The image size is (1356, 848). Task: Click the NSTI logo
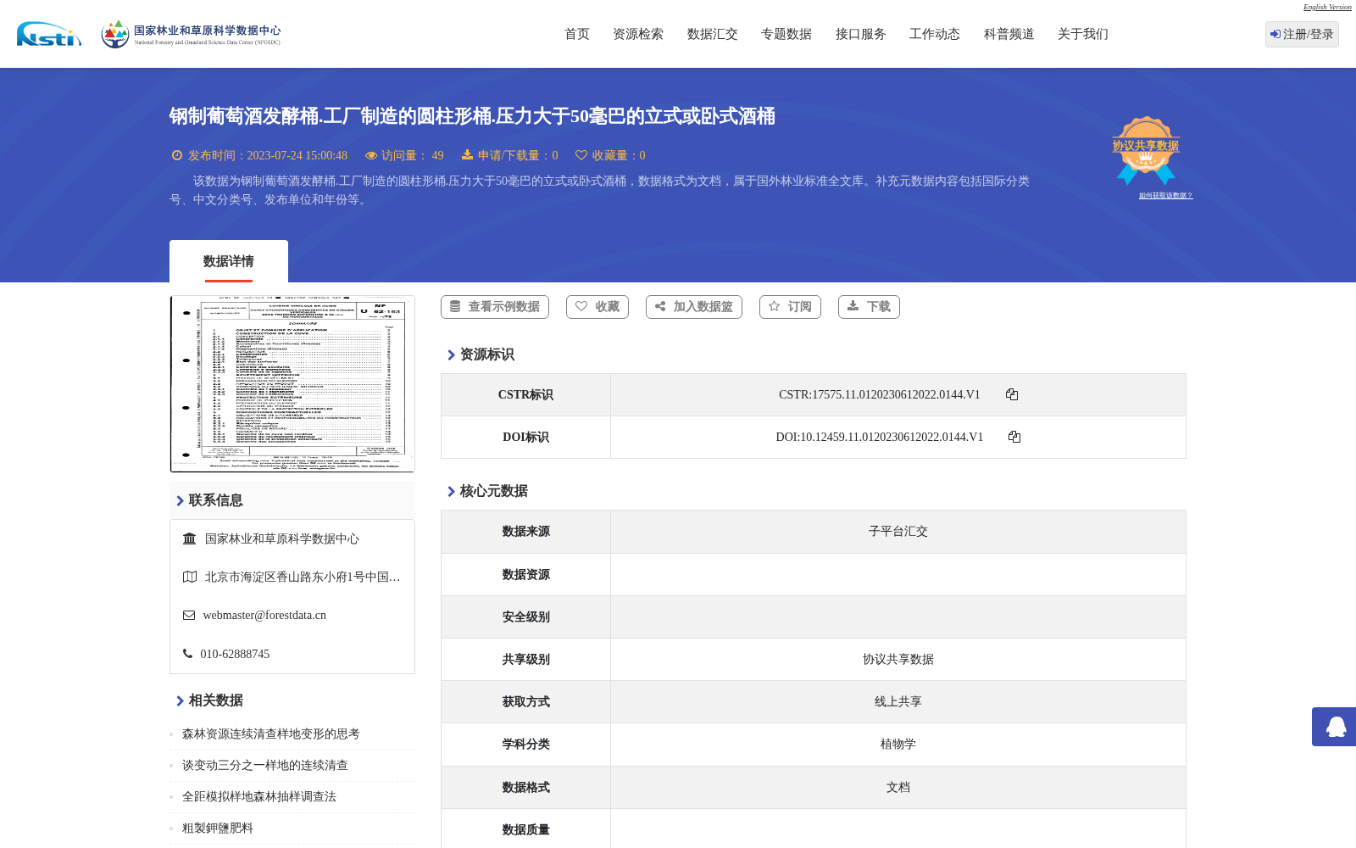coord(49,34)
